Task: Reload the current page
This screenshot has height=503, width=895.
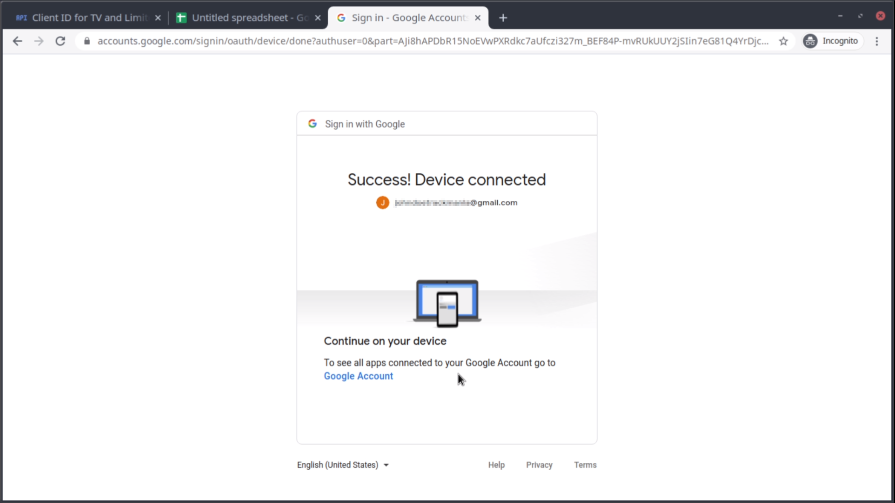Action: 61,41
